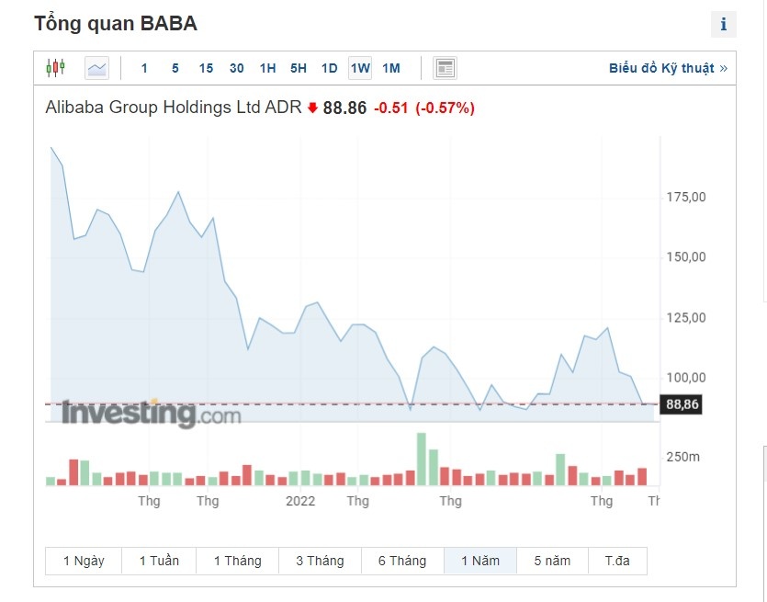Viewport: 767px width, 602px height.
Task: Switch to line chart view icon
Action: tap(95, 67)
